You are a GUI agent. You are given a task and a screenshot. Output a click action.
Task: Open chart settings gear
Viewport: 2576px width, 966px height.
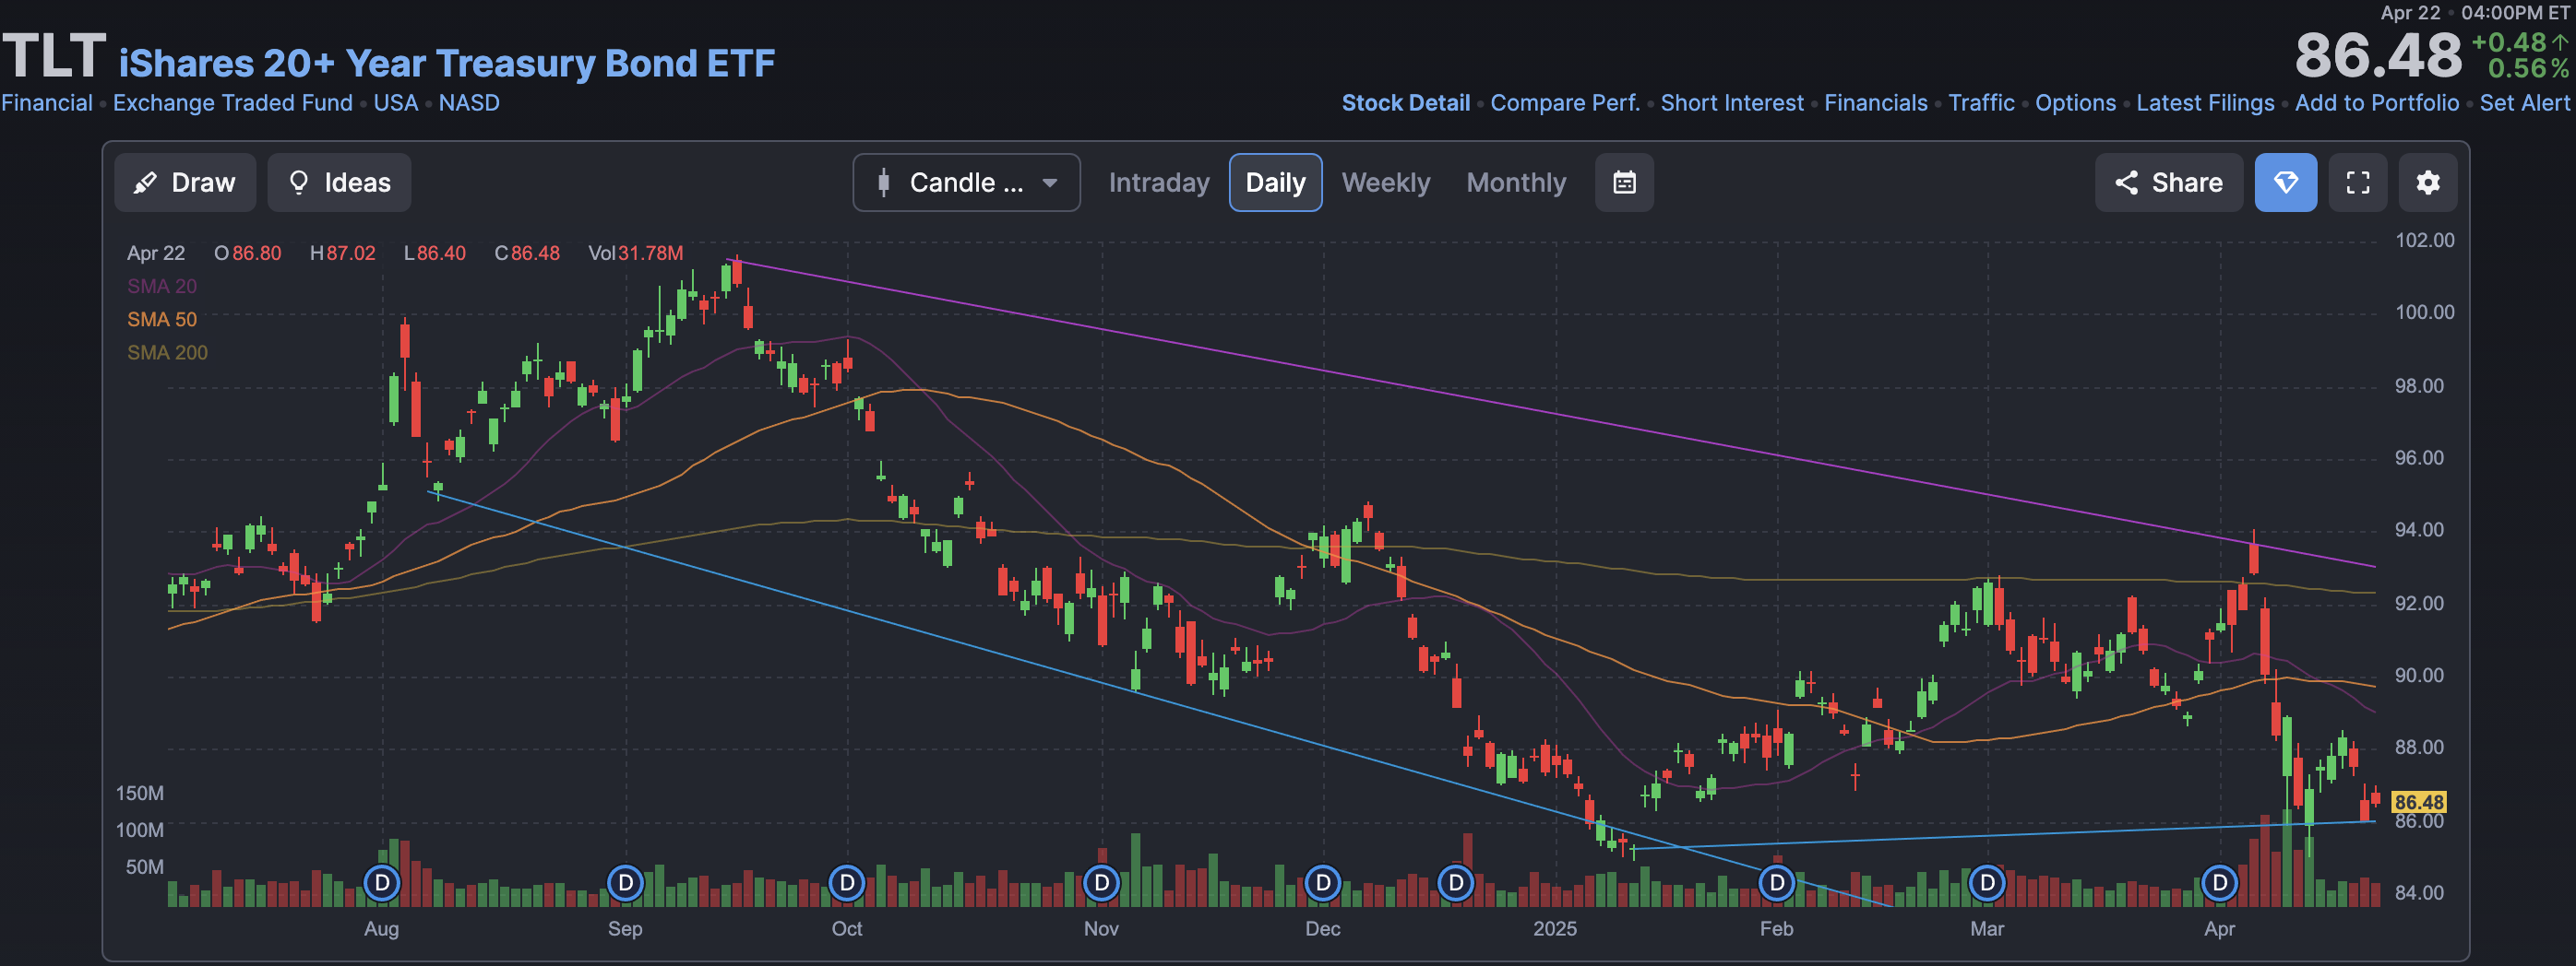(2428, 183)
